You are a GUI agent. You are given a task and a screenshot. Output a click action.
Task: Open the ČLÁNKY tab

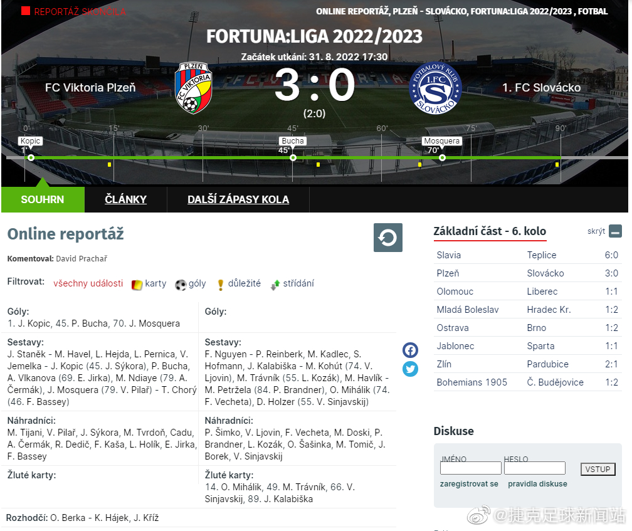click(x=126, y=199)
